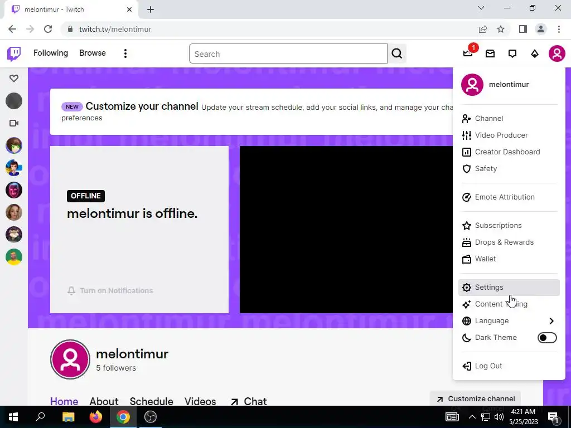Click melontimur name in dropdown header
Image resolution: width=571 pixels, height=428 pixels.
(x=509, y=85)
